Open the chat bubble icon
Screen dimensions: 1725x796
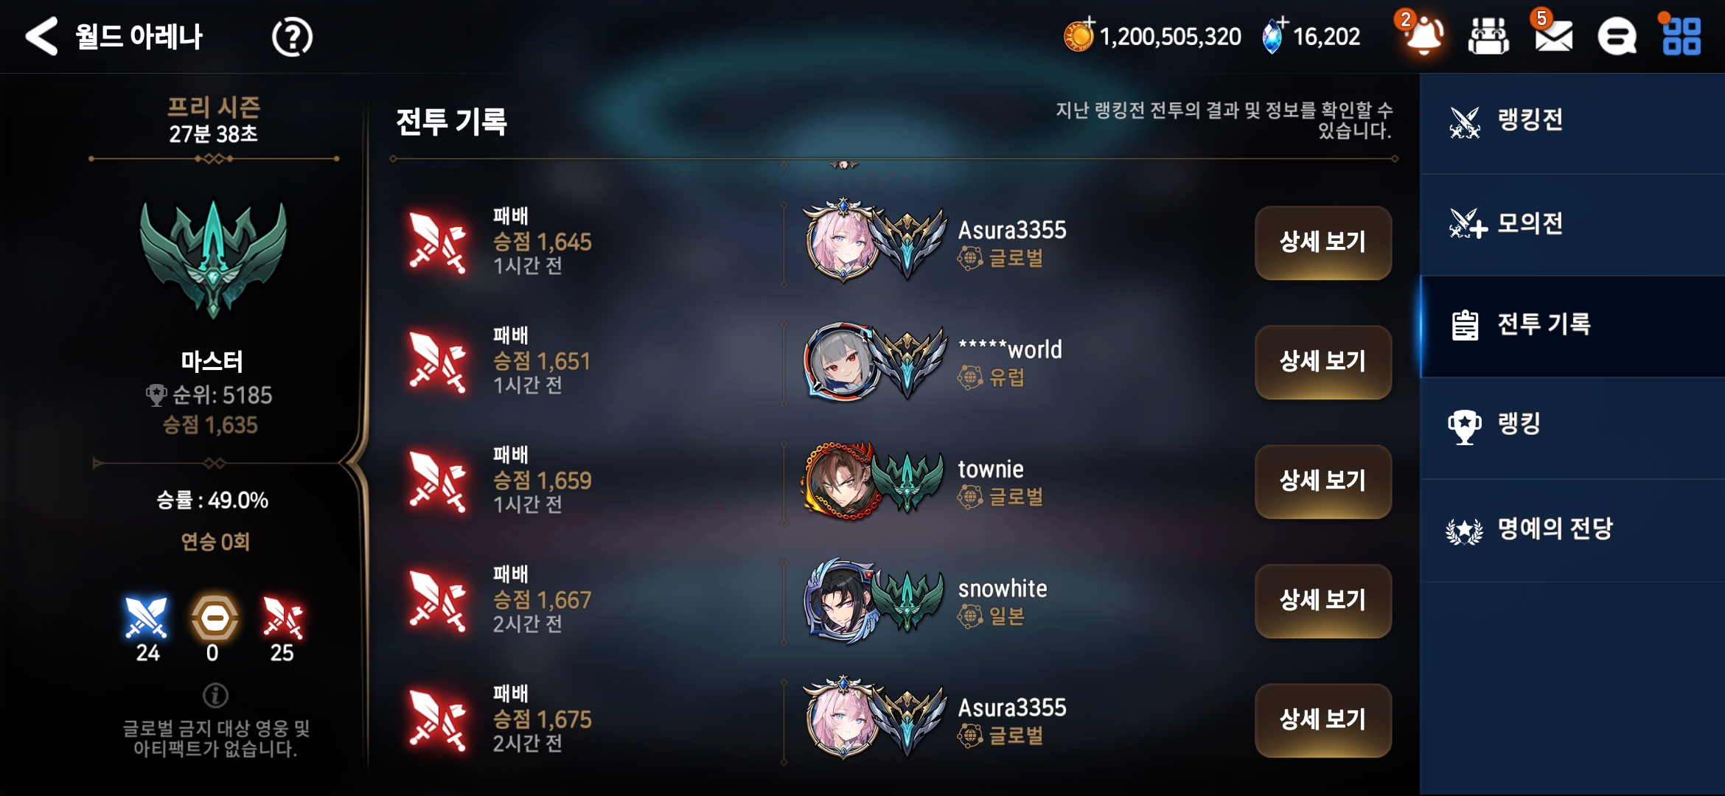click(1617, 36)
